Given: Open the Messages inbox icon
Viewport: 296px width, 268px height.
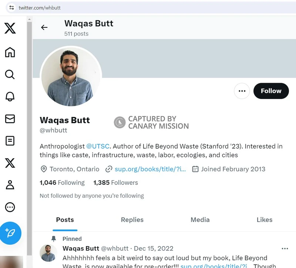Looking at the screenshot, I should 10,119.
